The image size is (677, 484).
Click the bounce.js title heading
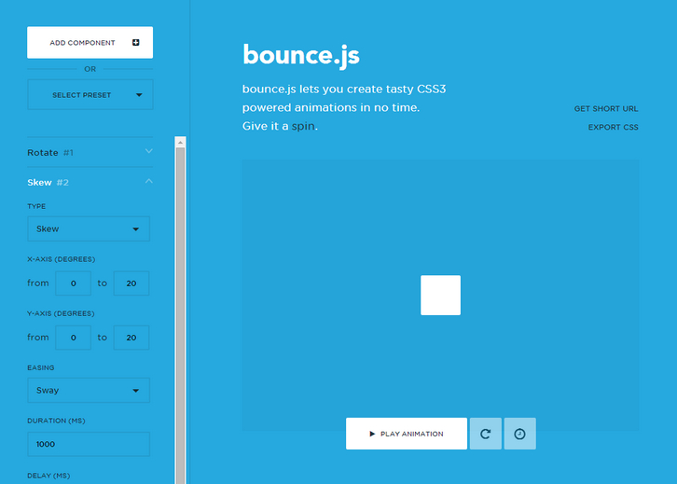click(300, 55)
